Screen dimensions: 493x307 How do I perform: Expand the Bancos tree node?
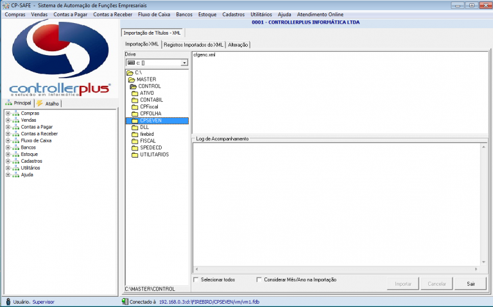tap(8, 147)
